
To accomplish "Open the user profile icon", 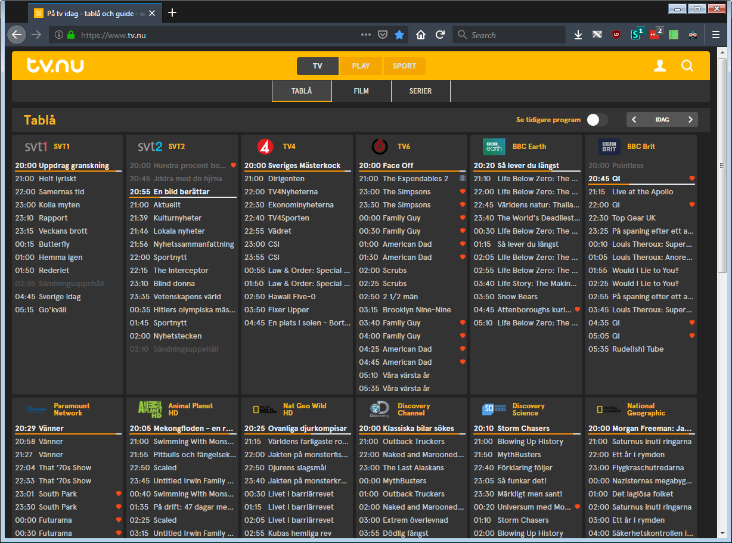I will [660, 66].
